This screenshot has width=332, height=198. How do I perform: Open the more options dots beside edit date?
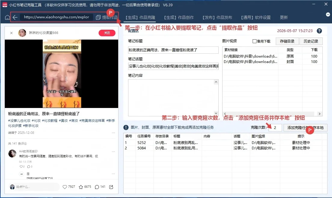[113, 133]
